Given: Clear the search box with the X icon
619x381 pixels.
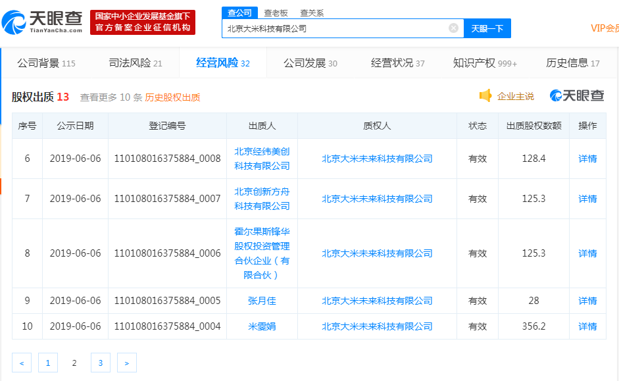Looking at the screenshot, I should click(x=453, y=28).
